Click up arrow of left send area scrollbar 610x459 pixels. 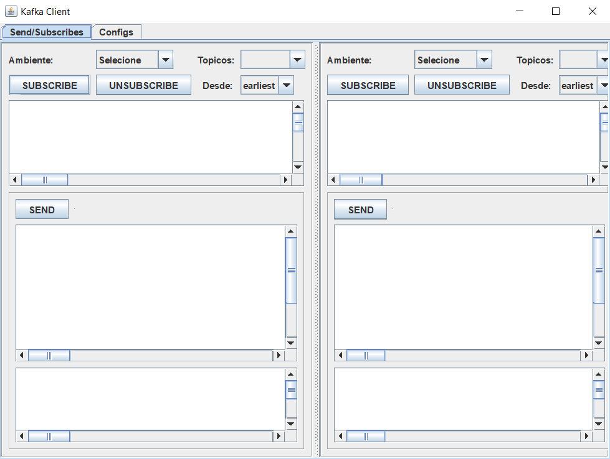tap(291, 231)
